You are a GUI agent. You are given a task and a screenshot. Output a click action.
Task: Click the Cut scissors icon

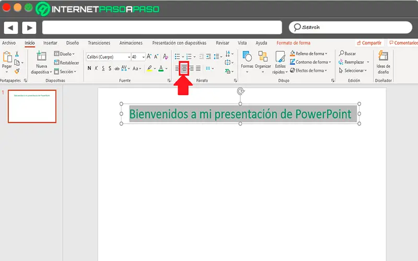[17, 54]
